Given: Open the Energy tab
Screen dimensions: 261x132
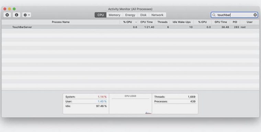Looking at the screenshot, I should coord(130,15).
